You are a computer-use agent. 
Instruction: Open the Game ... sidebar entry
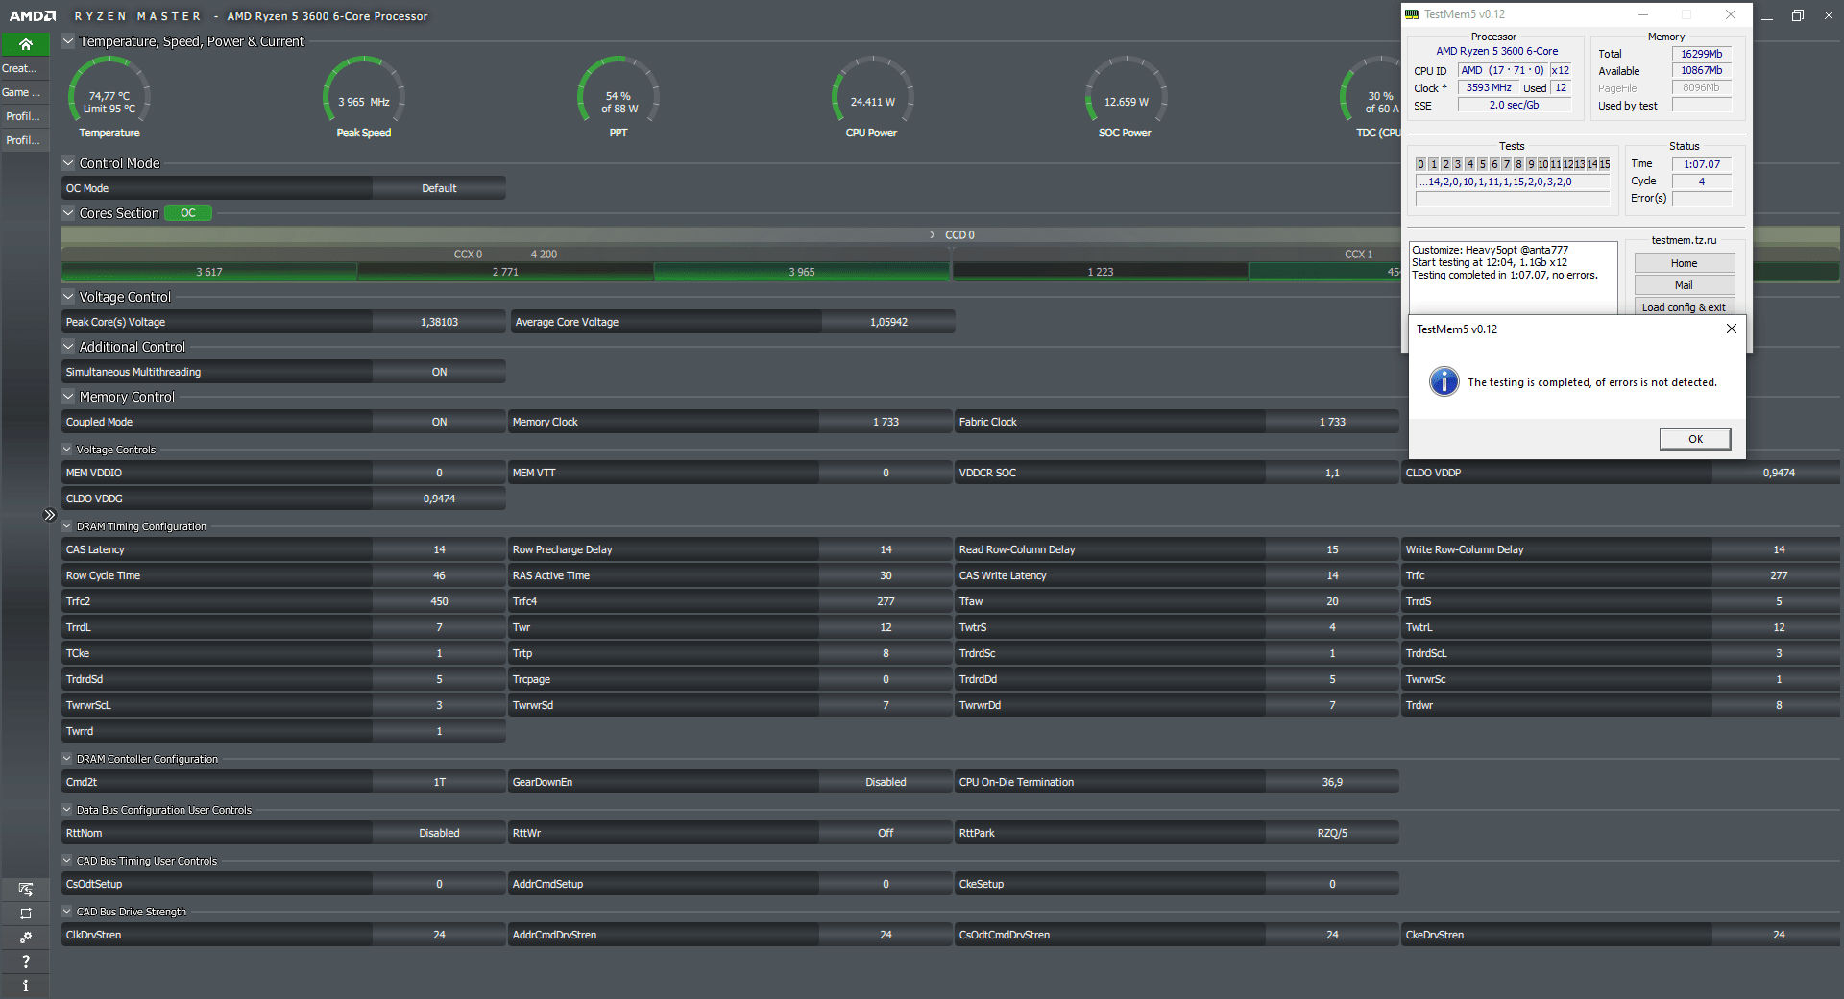(x=24, y=92)
